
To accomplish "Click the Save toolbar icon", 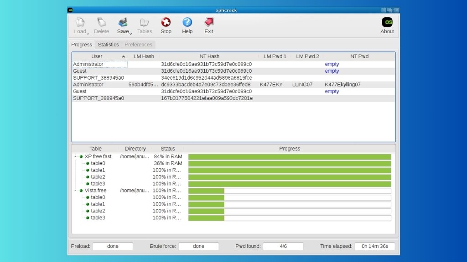I will tap(123, 22).
